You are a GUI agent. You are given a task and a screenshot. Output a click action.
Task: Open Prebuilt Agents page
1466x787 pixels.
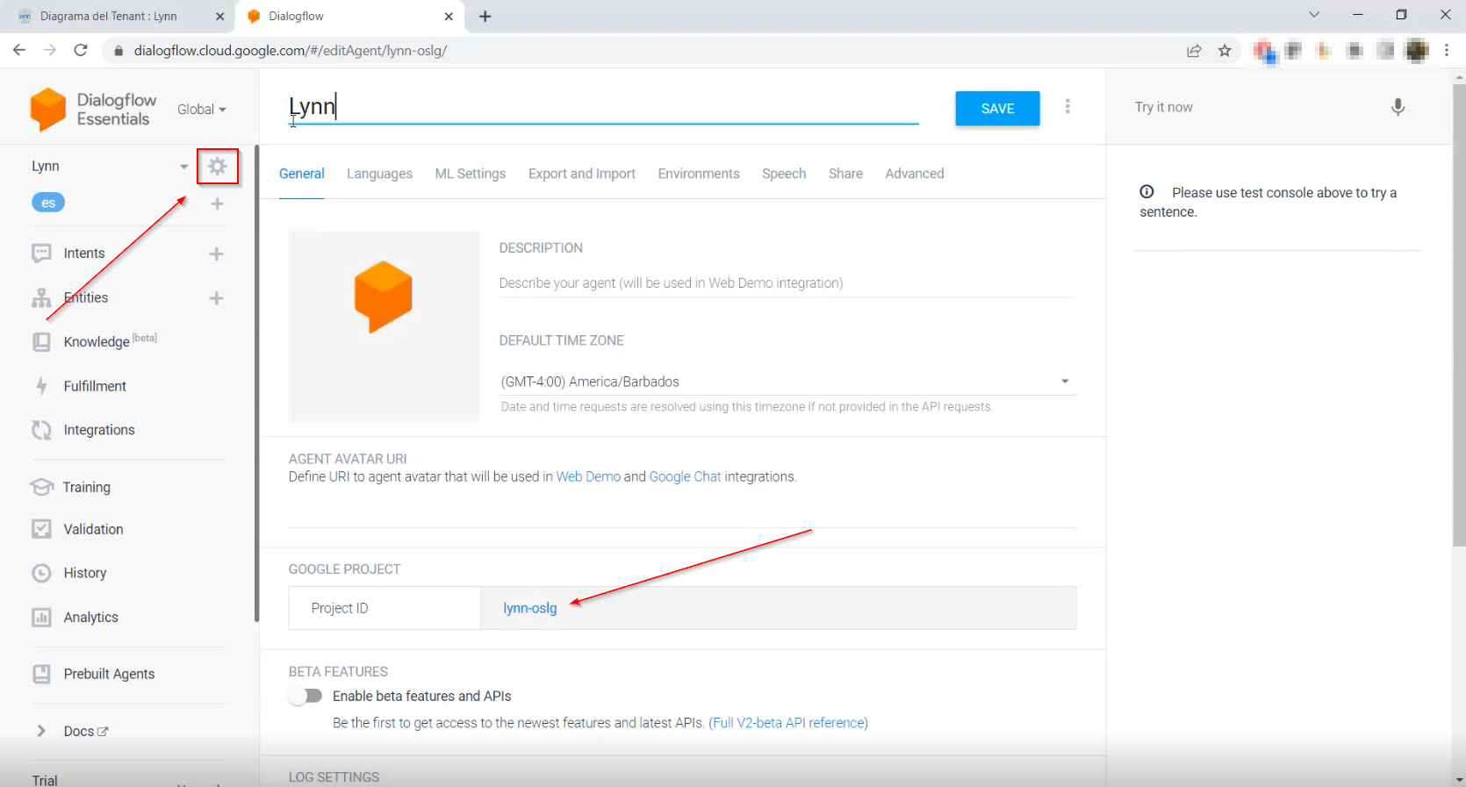[x=109, y=674]
